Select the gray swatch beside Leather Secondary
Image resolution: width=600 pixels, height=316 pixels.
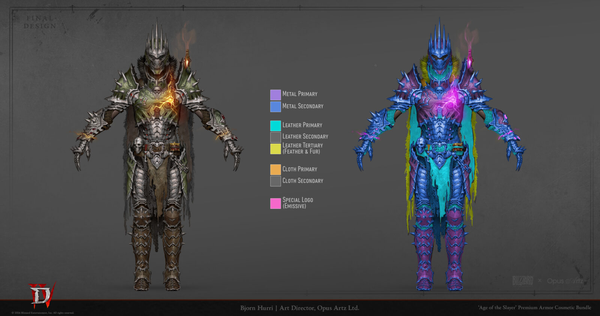(276, 137)
